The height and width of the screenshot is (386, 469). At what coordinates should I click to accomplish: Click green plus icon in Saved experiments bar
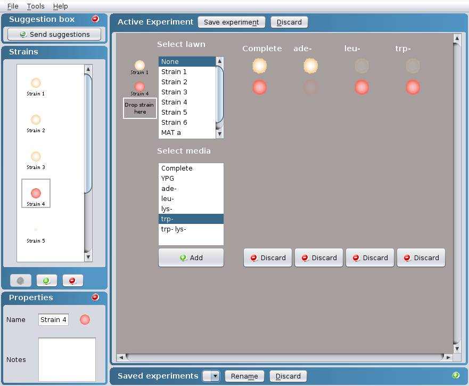coord(456,375)
